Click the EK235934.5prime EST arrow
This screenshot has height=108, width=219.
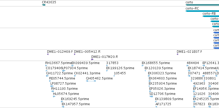(150, 86)
